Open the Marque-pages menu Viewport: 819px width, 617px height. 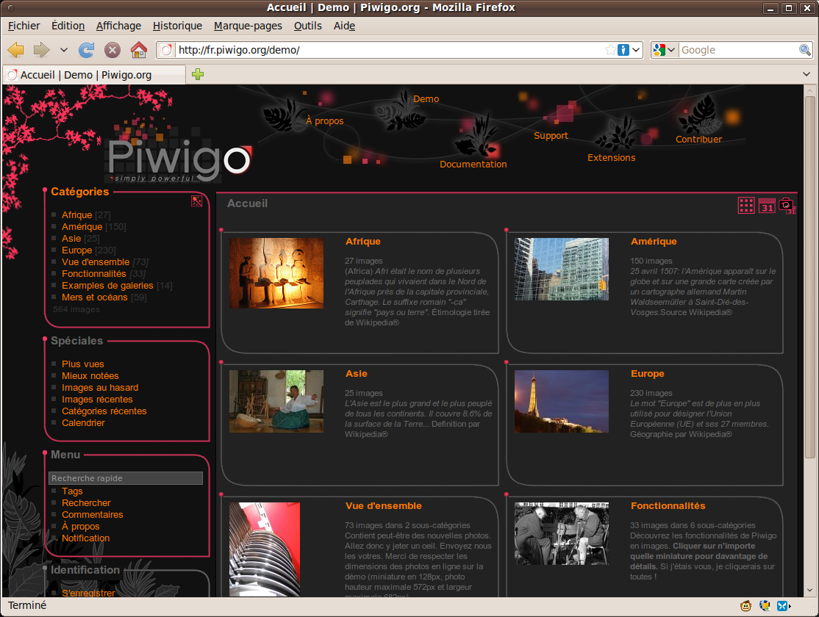point(248,26)
